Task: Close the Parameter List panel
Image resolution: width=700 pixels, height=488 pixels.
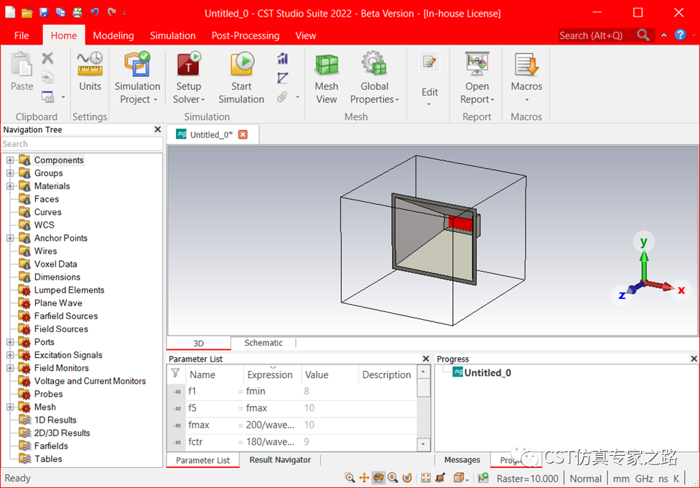Action: [x=426, y=359]
